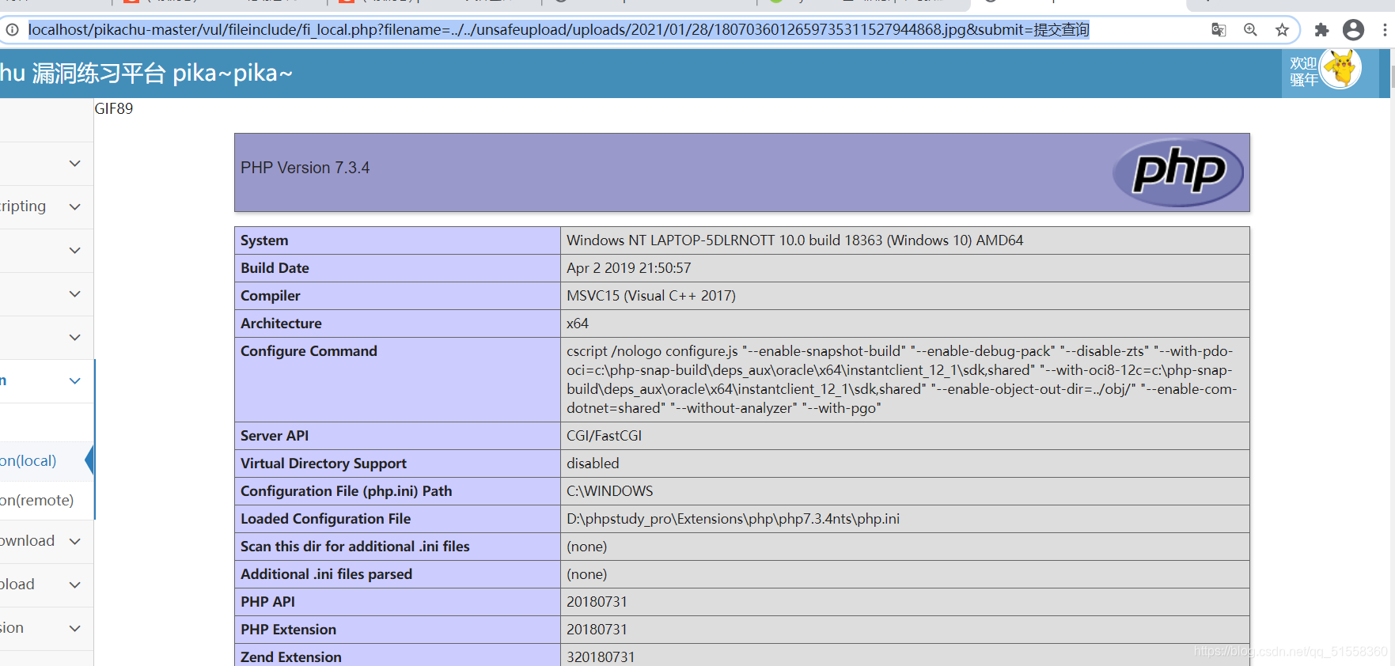Click the Windows NT LAPTOP-5DLRNOTT system value

[x=794, y=240]
